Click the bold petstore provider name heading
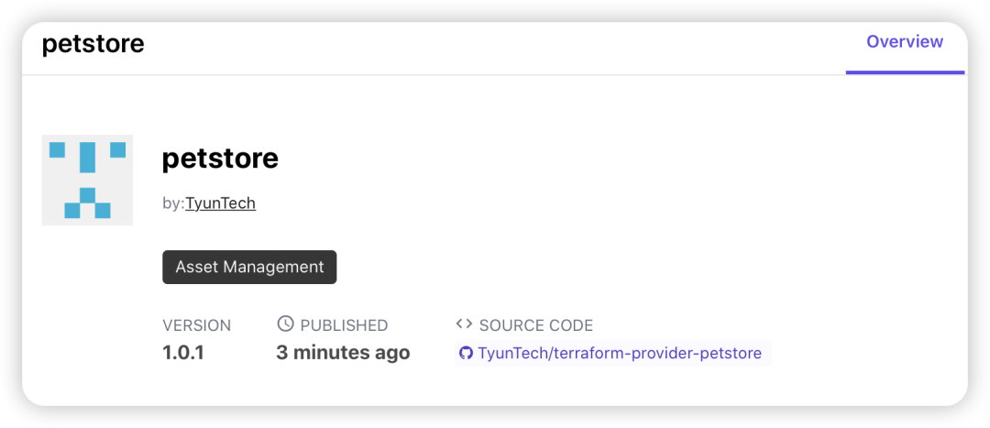This screenshot has height=428, width=990. pos(220,159)
